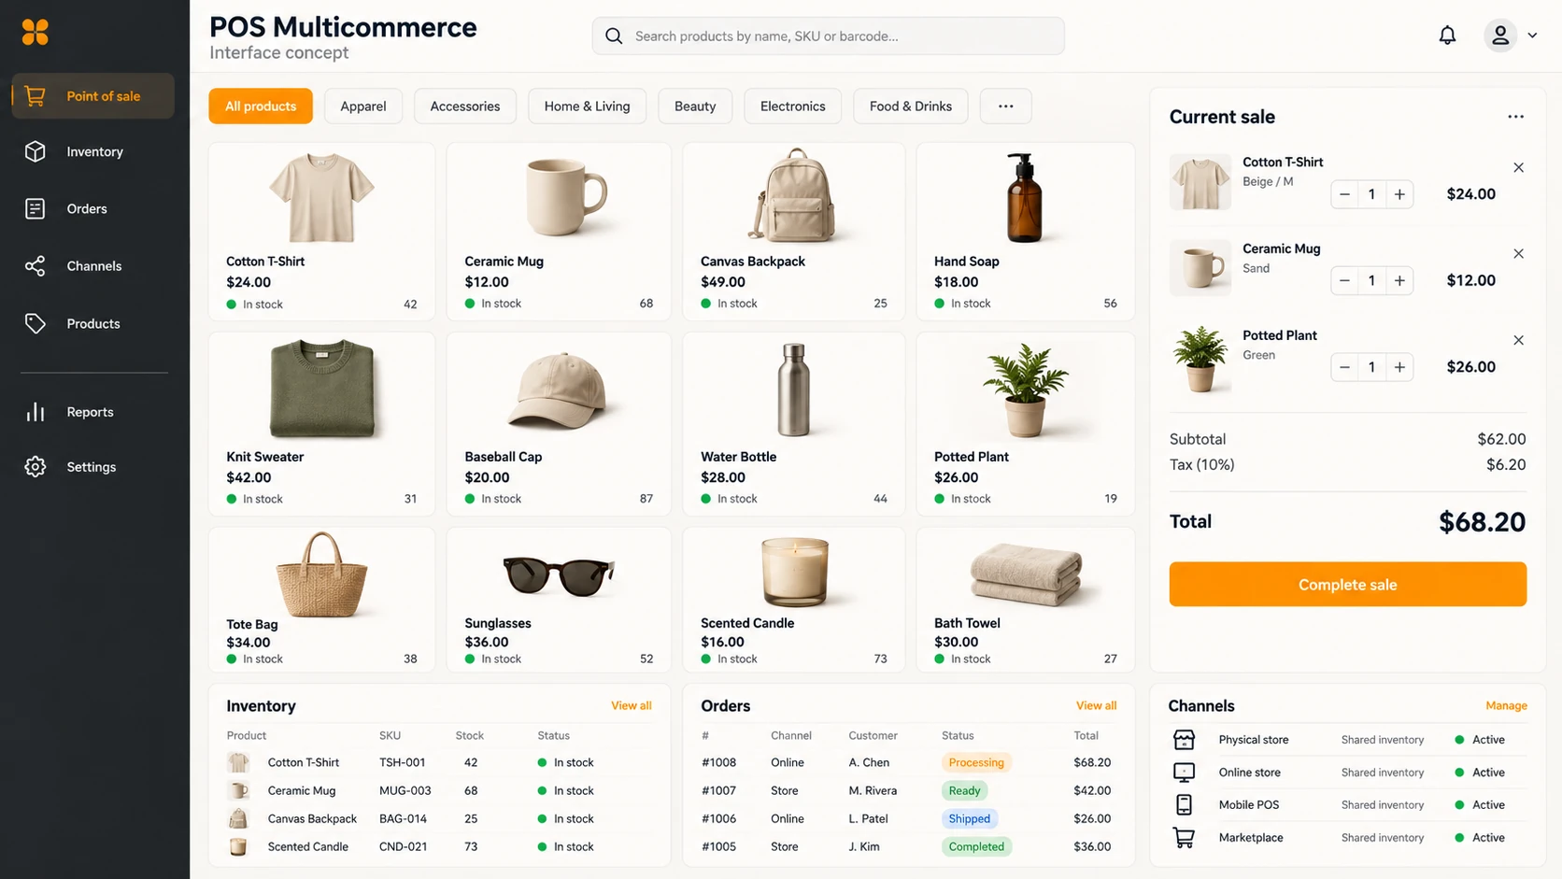Viewport: 1562px width, 879px height.
Task: Click the Complete sale button
Action: (1347, 585)
